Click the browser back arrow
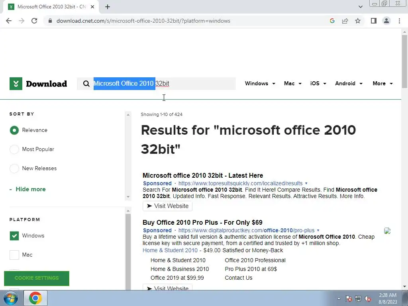This screenshot has height=306, width=408. 9,21
